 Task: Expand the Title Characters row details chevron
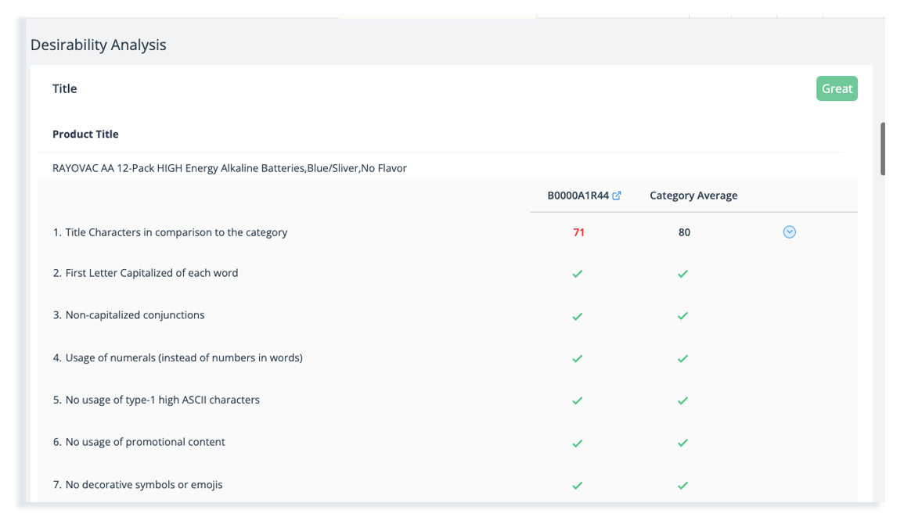tap(789, 232)
